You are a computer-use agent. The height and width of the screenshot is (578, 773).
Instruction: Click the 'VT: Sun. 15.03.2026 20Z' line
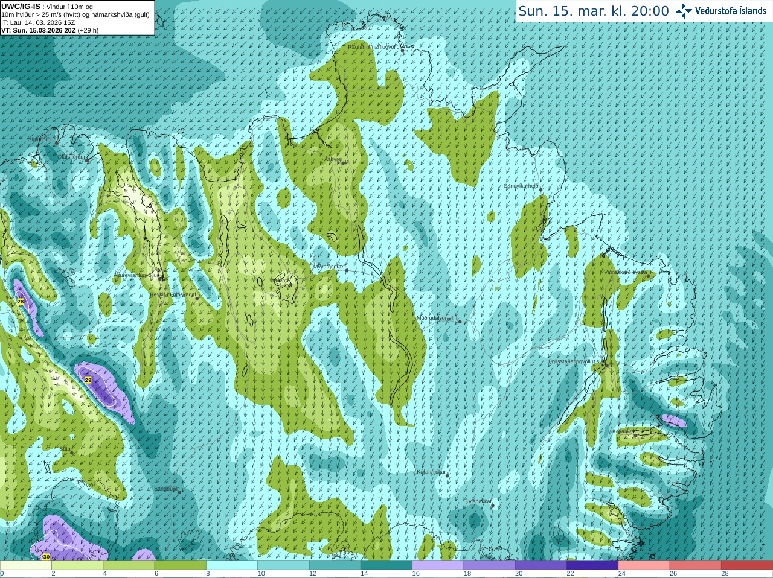click(x=38, y=30)
